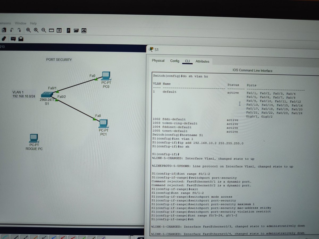This screenshot has height=239, width=319.
Task: Click the Redo arrow icon
Action: (x=19, y=30)
